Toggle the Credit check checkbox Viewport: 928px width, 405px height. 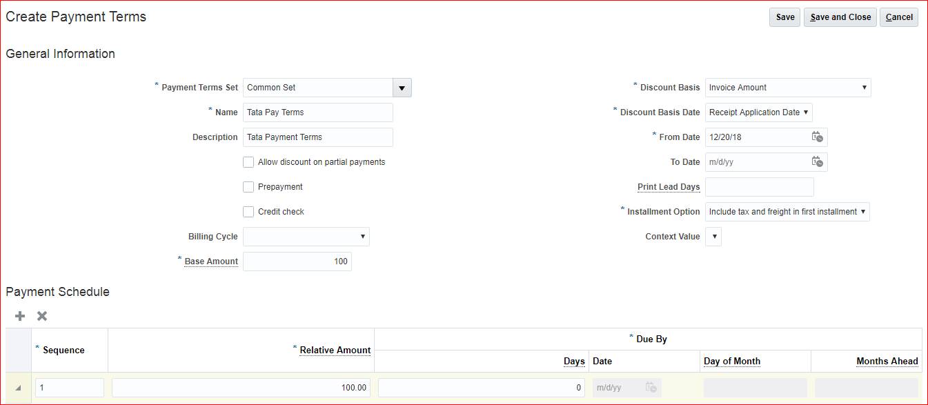pyautogui.click(x=248, y=212)
